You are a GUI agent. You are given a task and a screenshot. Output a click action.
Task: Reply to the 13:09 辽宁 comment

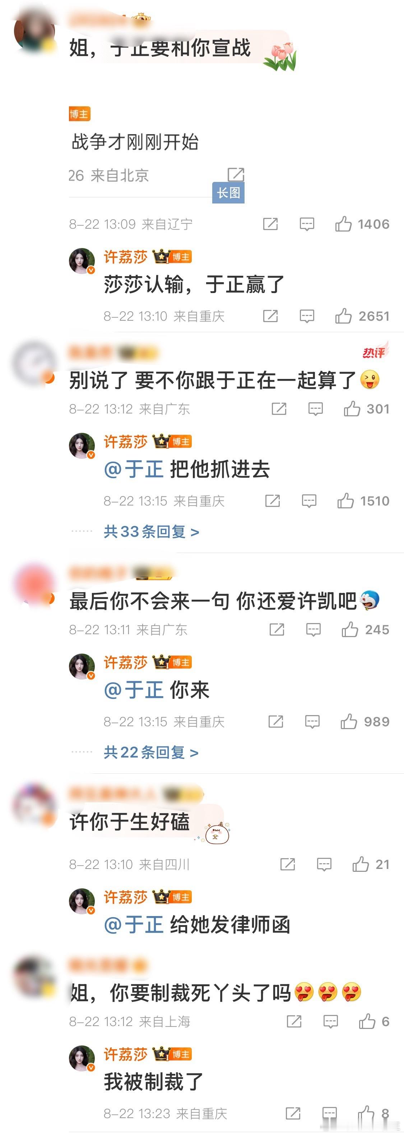point(307,224)
